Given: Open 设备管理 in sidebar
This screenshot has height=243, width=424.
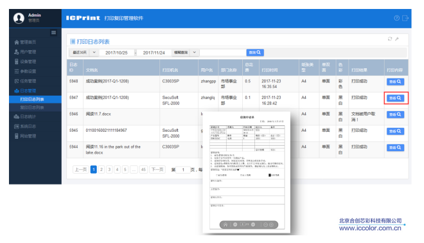Looking at the screenshot, I should click(25, 62).
